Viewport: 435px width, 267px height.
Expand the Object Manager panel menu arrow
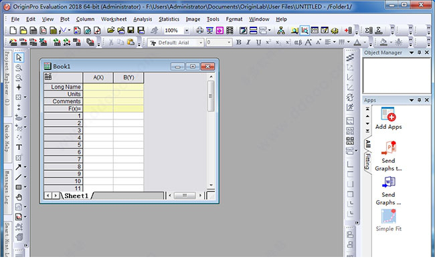412,53
